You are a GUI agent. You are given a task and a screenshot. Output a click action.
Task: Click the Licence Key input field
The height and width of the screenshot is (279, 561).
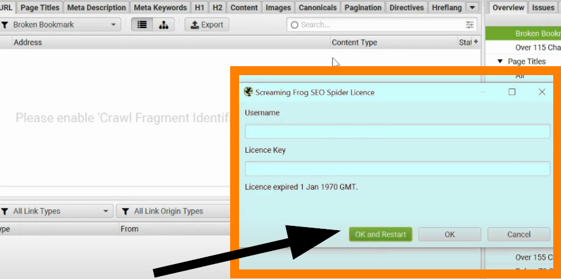[x=398, y=169]
